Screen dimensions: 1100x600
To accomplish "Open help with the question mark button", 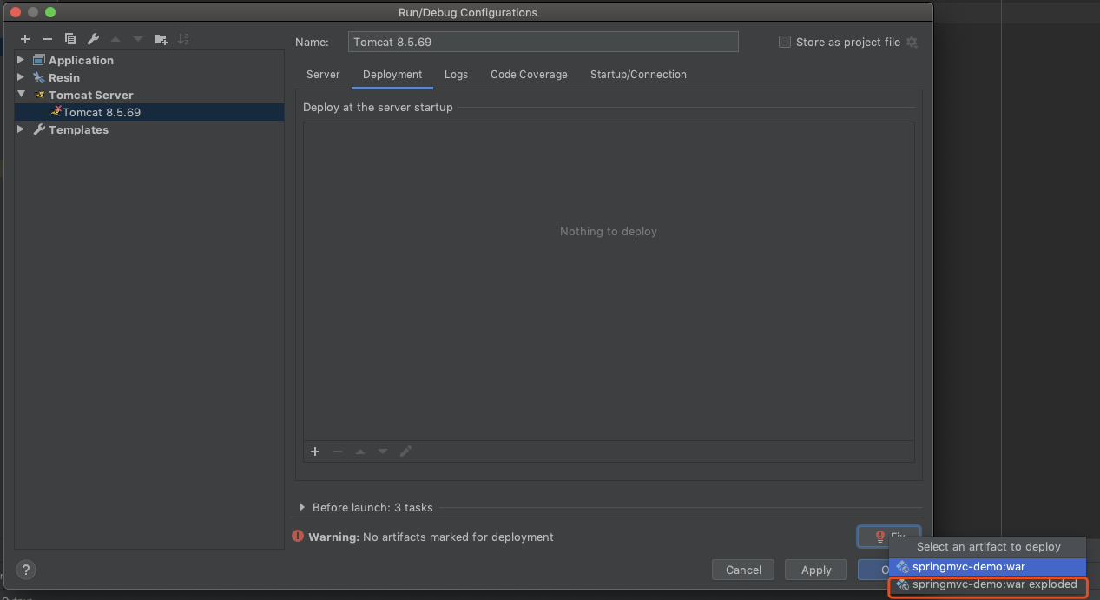I will (26, 570).
